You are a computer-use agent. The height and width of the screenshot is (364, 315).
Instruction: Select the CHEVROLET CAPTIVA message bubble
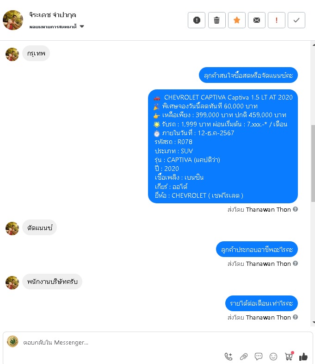223,146
